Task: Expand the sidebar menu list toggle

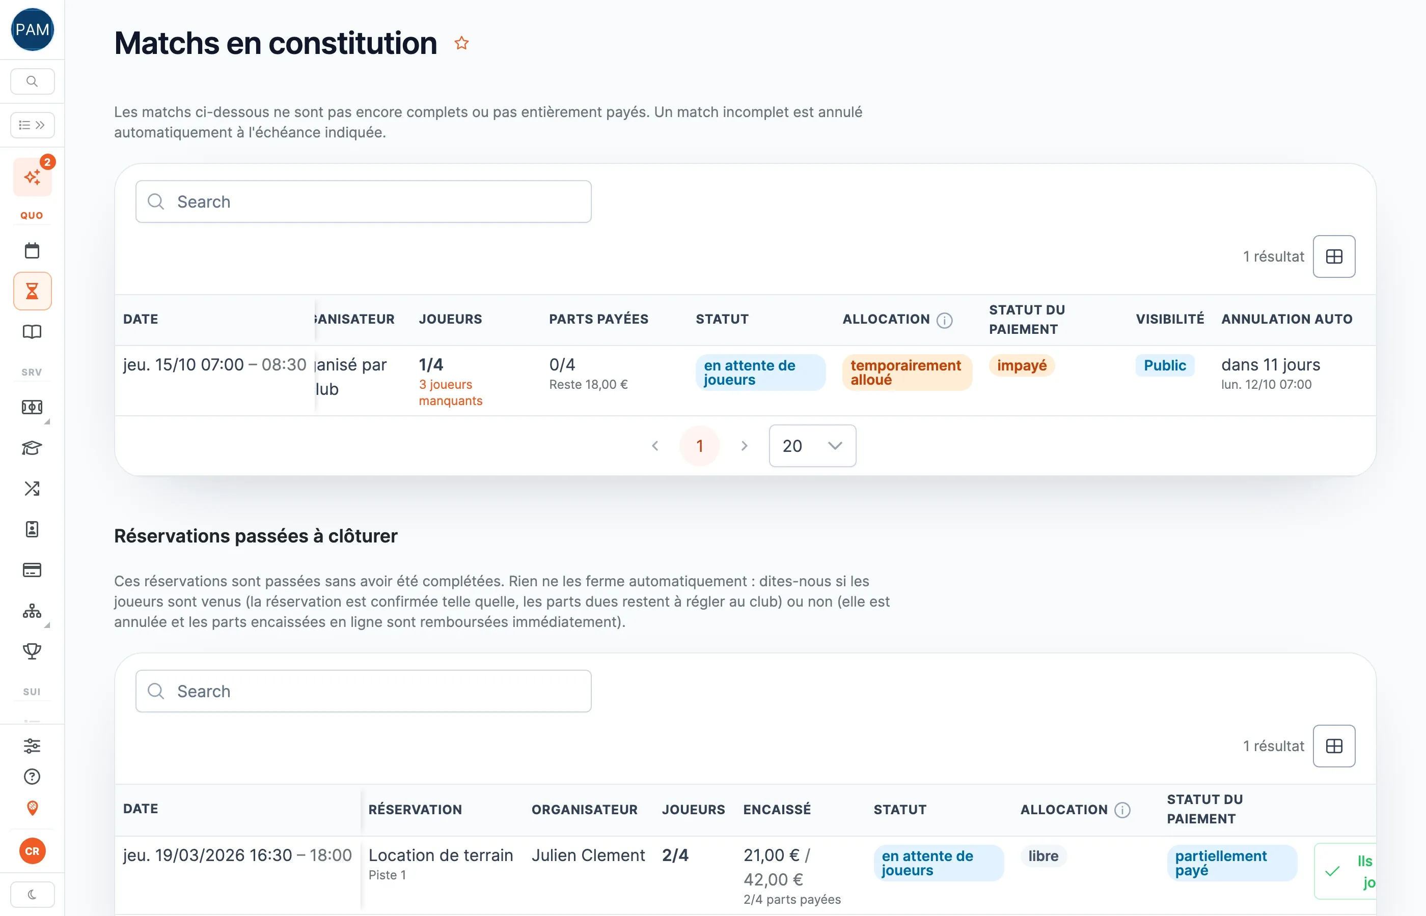Action: coord(32,125)
